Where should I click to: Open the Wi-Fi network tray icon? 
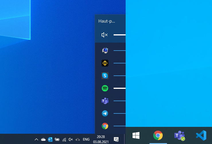(x=64, y=139)
